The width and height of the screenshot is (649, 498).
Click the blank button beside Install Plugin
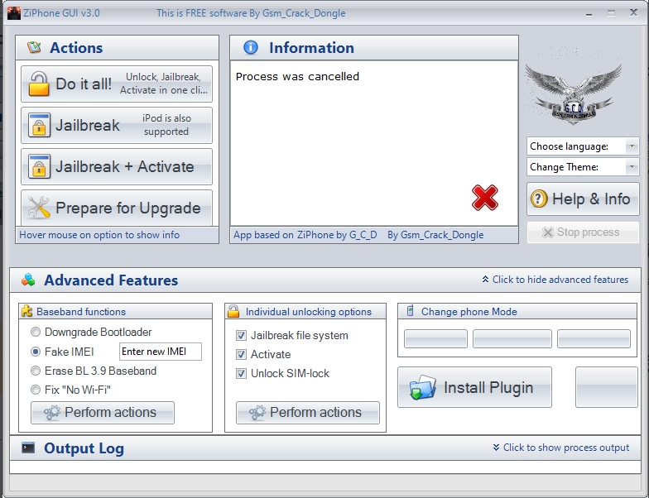pyautogui.click(x=606, y=387)
